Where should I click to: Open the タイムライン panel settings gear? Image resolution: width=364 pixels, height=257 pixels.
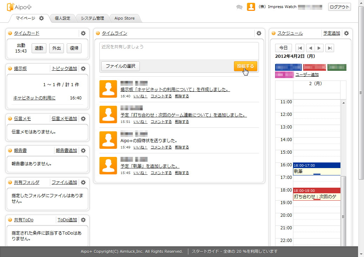259,33
